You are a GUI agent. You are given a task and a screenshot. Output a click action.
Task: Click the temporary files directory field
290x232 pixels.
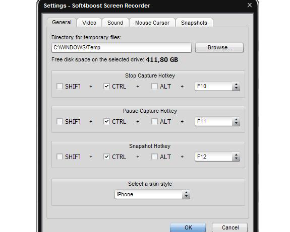122,48
